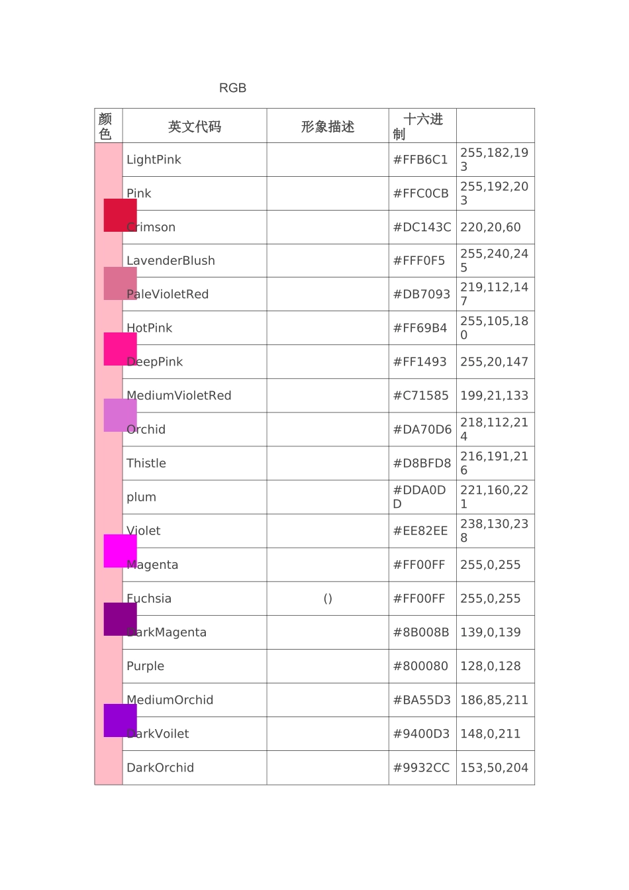
Task: Click the 英文代码 column header
Action: pos(195,126)
